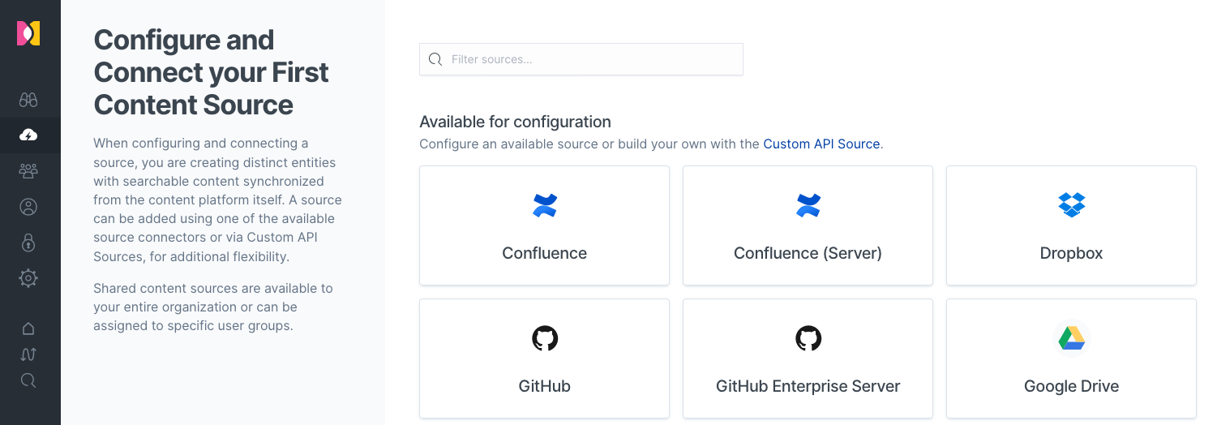Select the GitHub Enterprise Server card
This screenshot has width=1217, height=425.
click(x=808, y=358)
